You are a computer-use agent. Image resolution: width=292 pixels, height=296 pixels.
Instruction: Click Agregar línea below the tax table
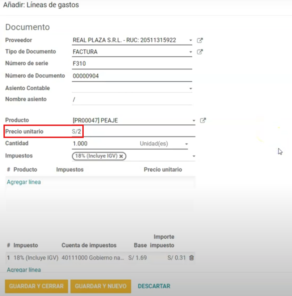(24, 270)
